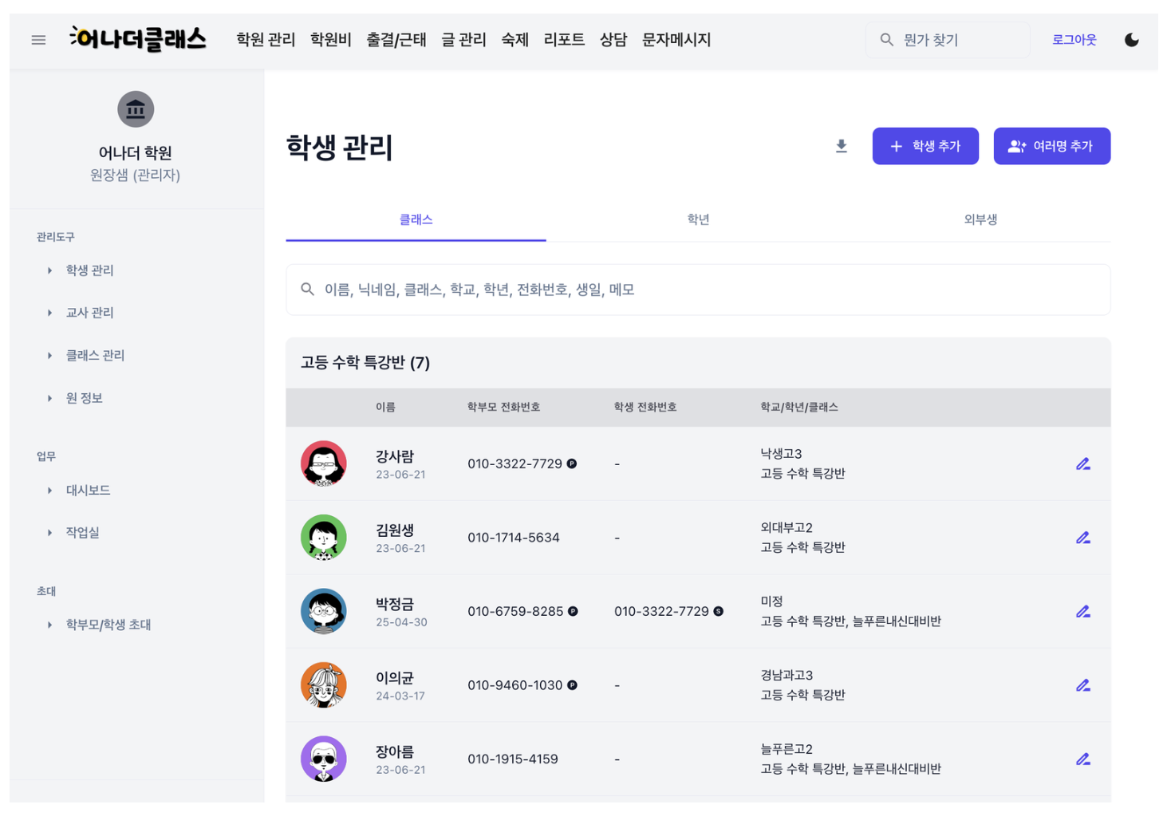The width and height of the screenshot is (1163, 836).
Task: Expand 대시보드 in the sidebar
Action: [x=88, y=491]
